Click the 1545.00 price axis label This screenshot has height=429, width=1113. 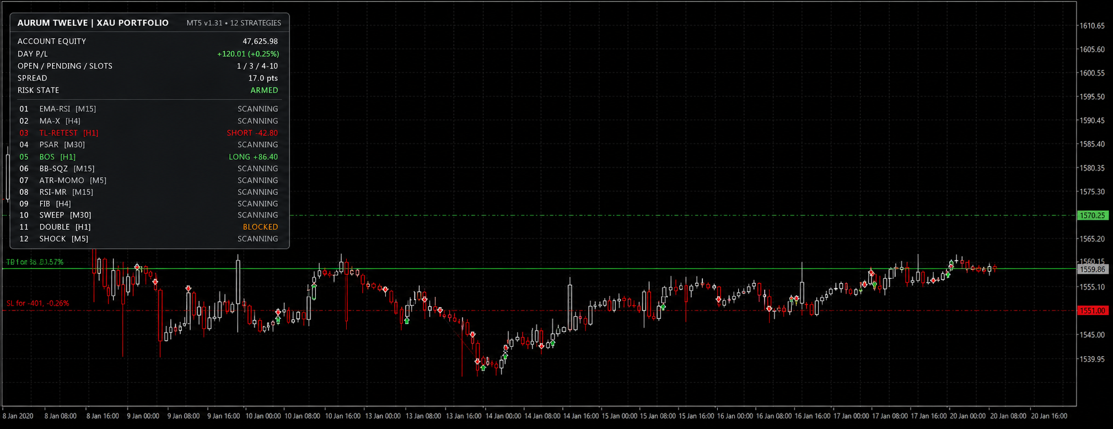1092,335
